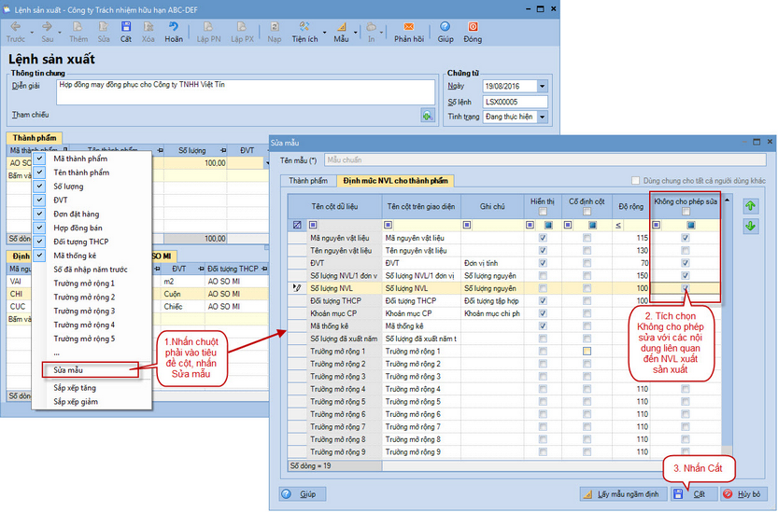Open the Tình trạng status dropdown
The image size is (778, 512).
click(542, 117)
